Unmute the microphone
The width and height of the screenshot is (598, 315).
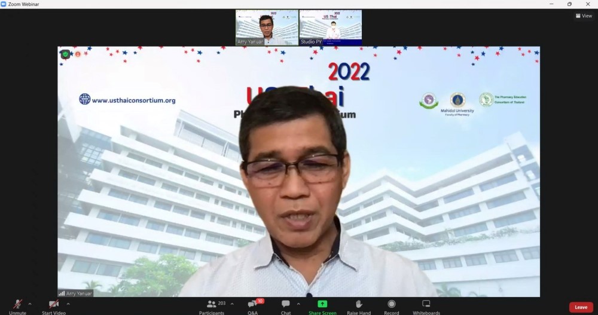(17, 305)
